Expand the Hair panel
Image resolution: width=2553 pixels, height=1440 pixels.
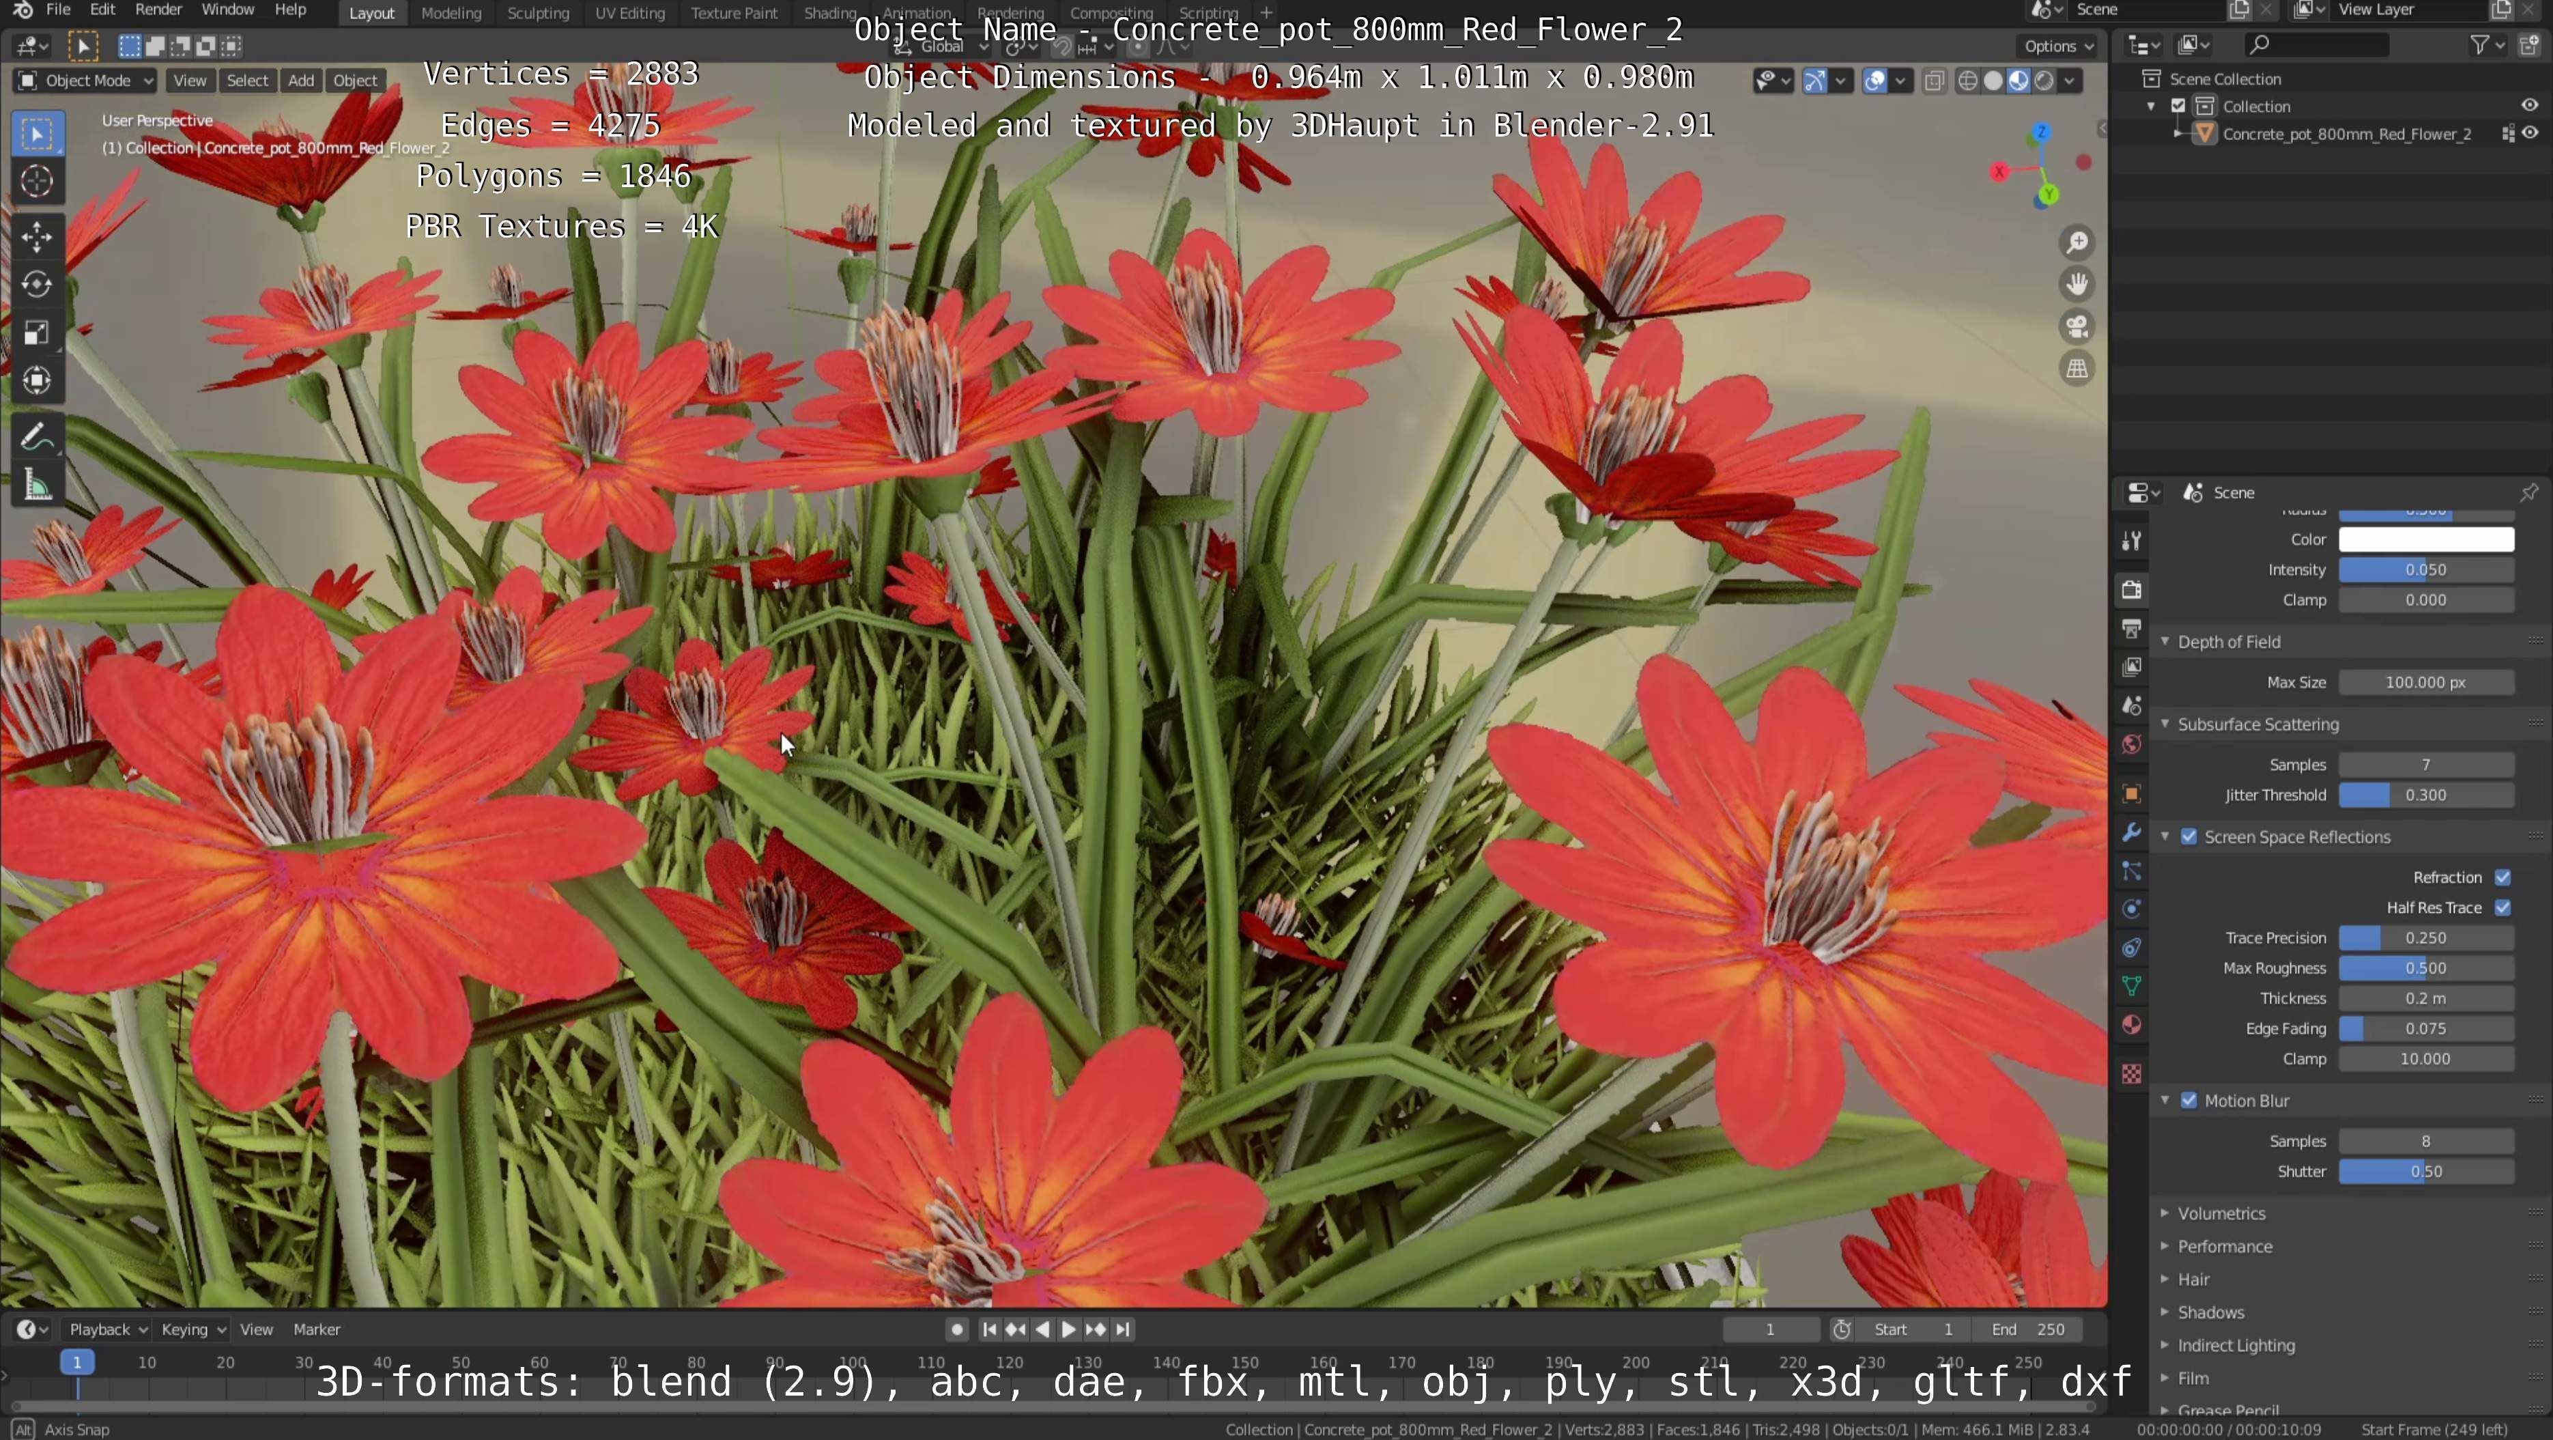(2193, 1280)
